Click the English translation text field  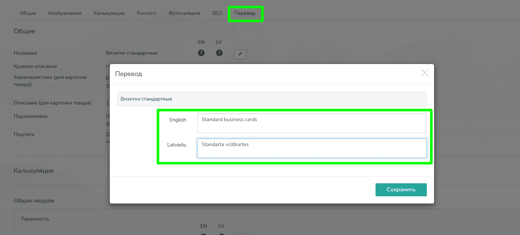(312, 123)
